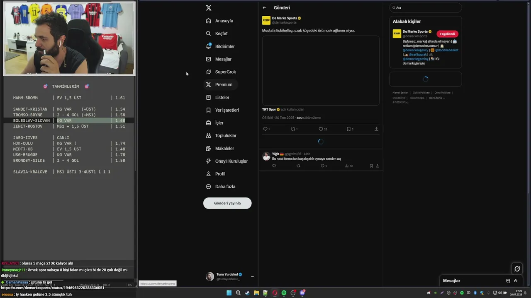The image size is (531, 298).
Task: Expand the Mesajlar drawer chevrons
Action: 516,281
